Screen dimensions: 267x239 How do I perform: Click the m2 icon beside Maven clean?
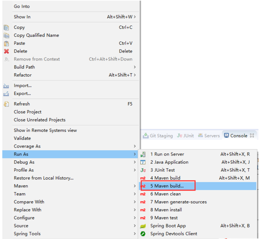pos(143,194)
